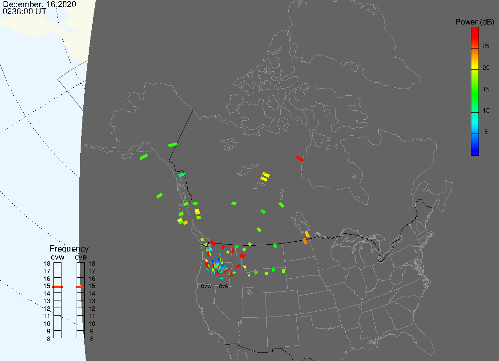
Task: Click the 15 dB mark on color scale
Action: coord(486,89)
